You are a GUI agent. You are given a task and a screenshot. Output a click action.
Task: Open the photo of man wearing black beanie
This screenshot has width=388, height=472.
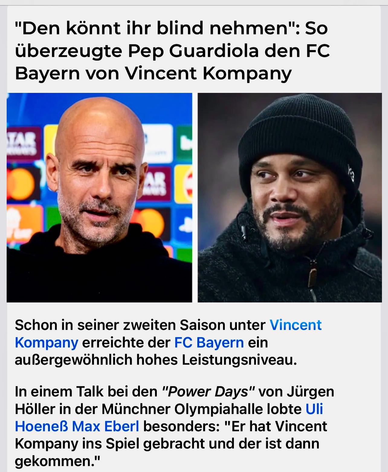coord(290,197)
